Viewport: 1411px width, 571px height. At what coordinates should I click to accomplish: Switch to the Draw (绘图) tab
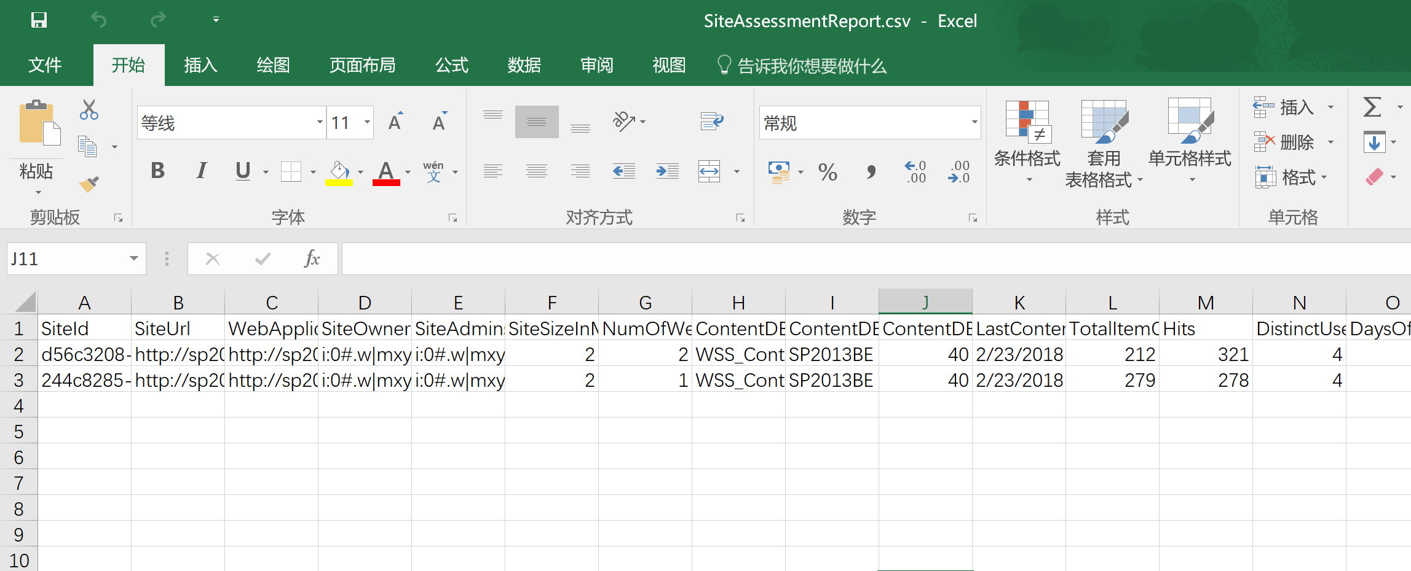point(273,65)
